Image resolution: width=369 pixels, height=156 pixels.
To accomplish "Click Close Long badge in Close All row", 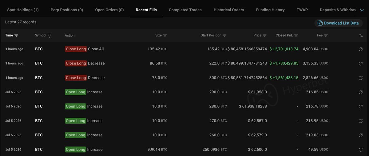I will (x=76, y=49).
